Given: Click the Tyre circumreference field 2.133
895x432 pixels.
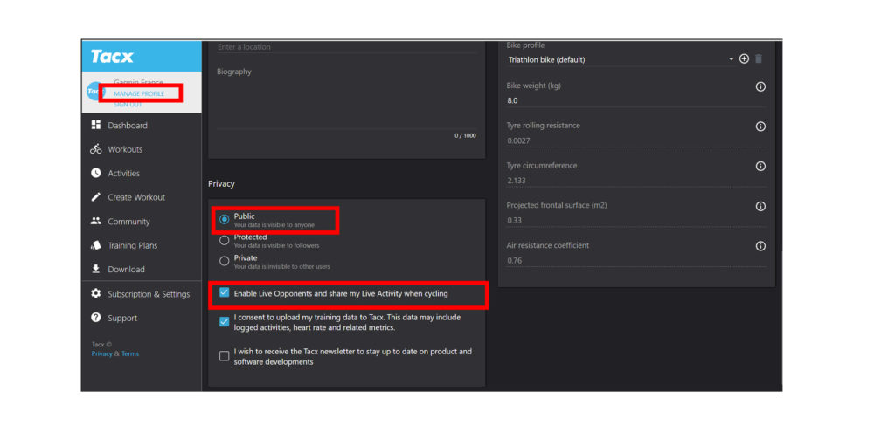Looking at the screenshot, I should click(x=636, y=180).
